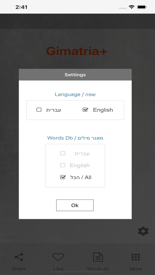Open the Words db document icon
This screenshot has height=275, width=155.
tap(98, 257)
